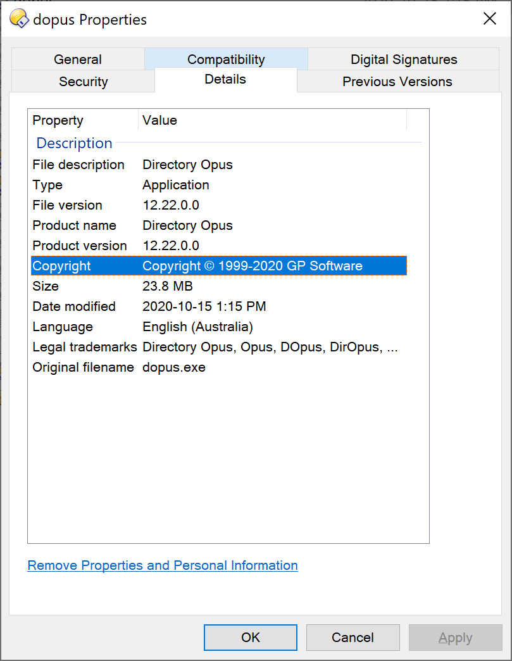
Task: Click the value 'Application'
Action: (x=176, y=185)
